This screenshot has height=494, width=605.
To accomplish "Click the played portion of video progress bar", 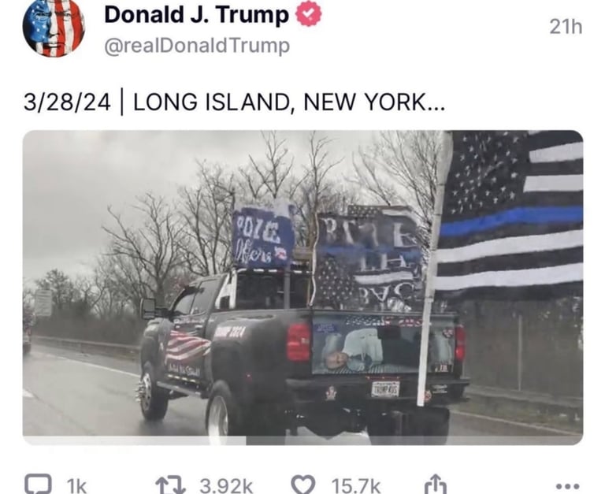I will coord(134,440).
